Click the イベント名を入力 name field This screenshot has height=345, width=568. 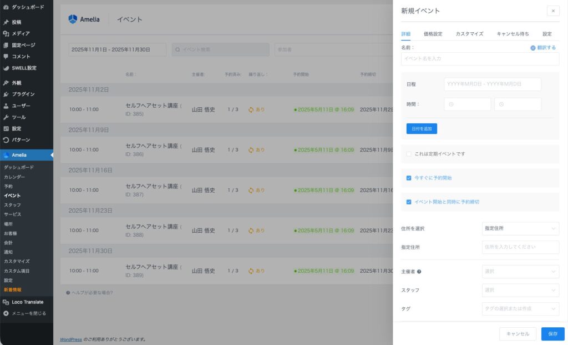point(480,59)
